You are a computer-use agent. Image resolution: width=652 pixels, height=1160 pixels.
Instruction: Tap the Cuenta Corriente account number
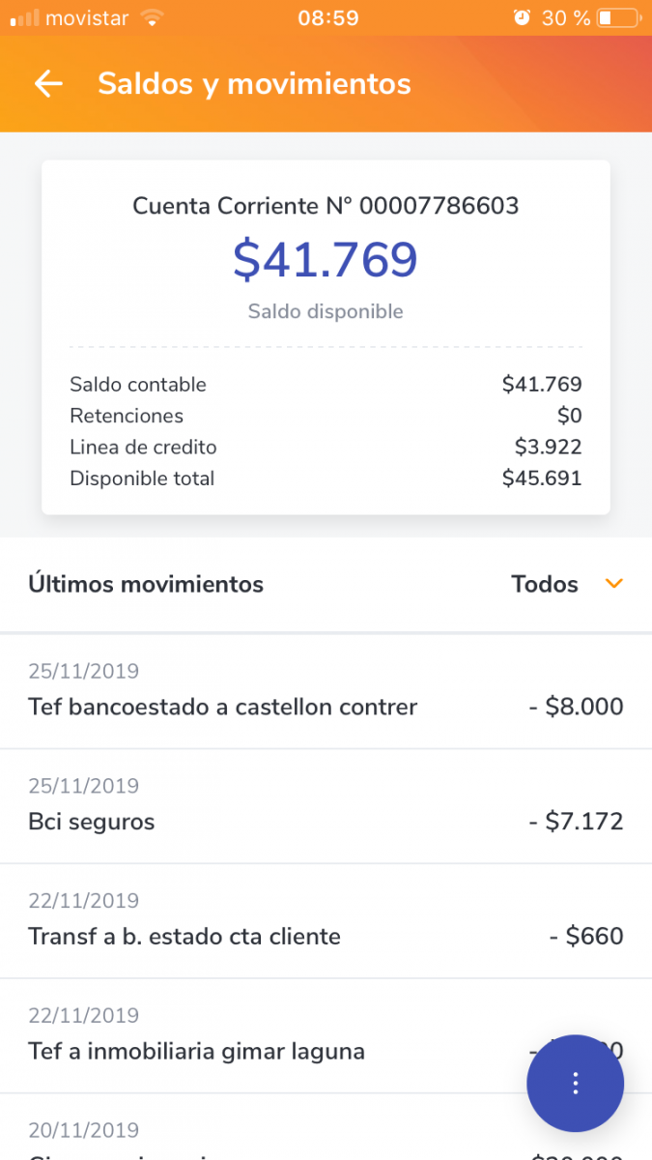click(326, 206)
